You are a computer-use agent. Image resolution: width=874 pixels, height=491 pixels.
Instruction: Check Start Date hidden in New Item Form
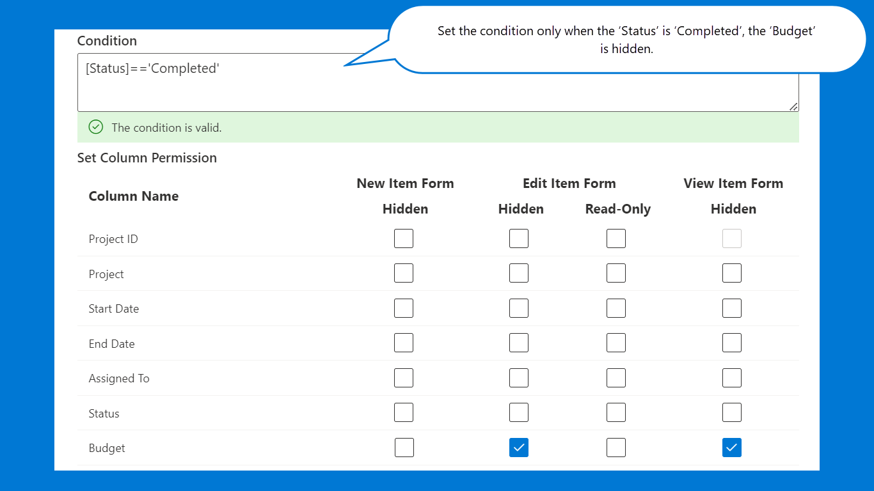404,308
